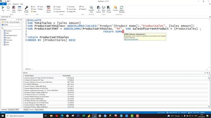Select the Store table
Viewport: 211px width, 118px height.
click(7, 45)
